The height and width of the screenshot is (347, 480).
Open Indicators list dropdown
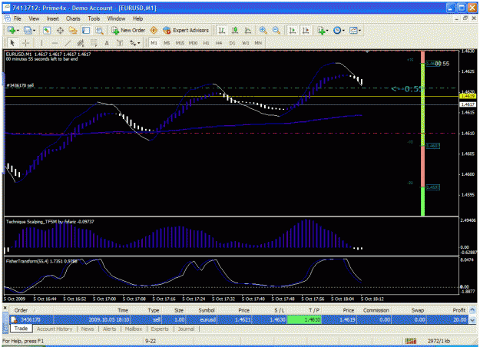tap(323, 30)
